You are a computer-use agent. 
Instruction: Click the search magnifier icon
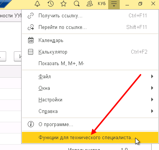(77, 4)
